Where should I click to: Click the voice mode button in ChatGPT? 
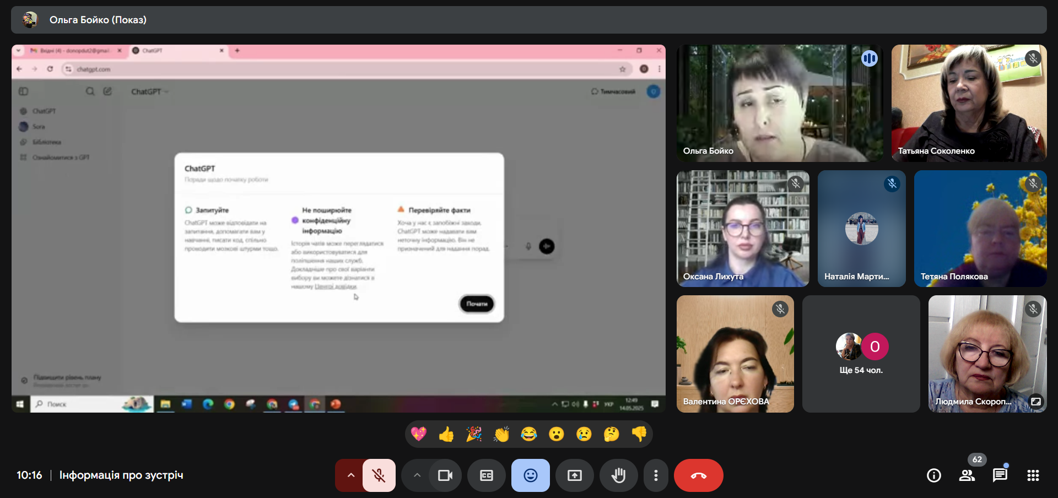[x=547, y=246]
